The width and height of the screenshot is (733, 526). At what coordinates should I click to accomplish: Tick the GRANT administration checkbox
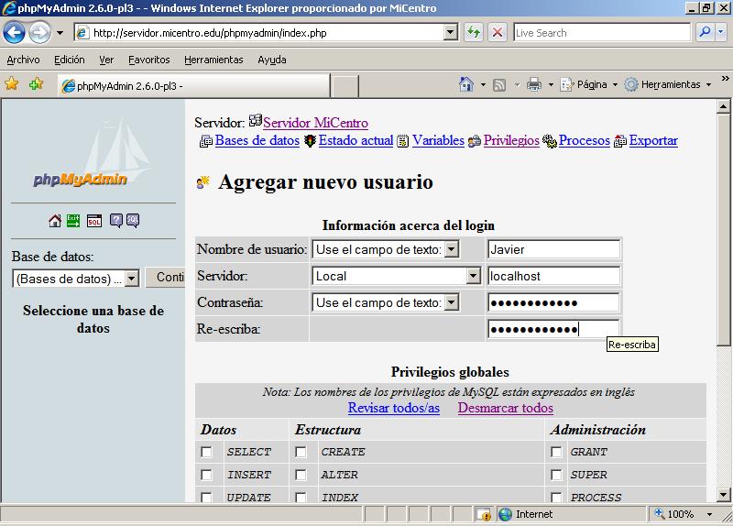[x=556, y=452]
